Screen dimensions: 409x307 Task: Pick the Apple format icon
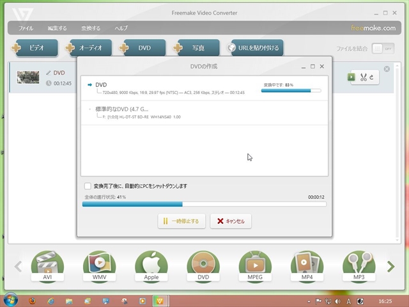coord(151,265)
